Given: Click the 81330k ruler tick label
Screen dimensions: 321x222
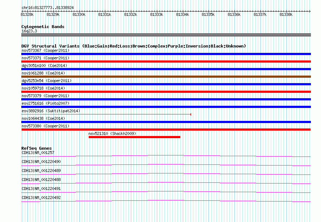Looking at the screenshot, I should (x=79, y=14).
